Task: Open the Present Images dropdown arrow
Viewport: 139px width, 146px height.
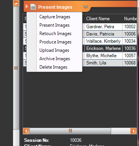Action: click(x=86, y=7)
